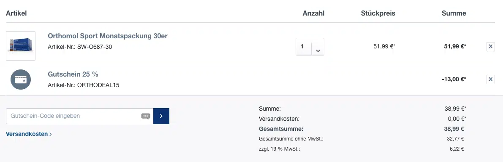Click the speech bubble icon in voucher field
The image size is (503, 162).
[x=146, y=116]
